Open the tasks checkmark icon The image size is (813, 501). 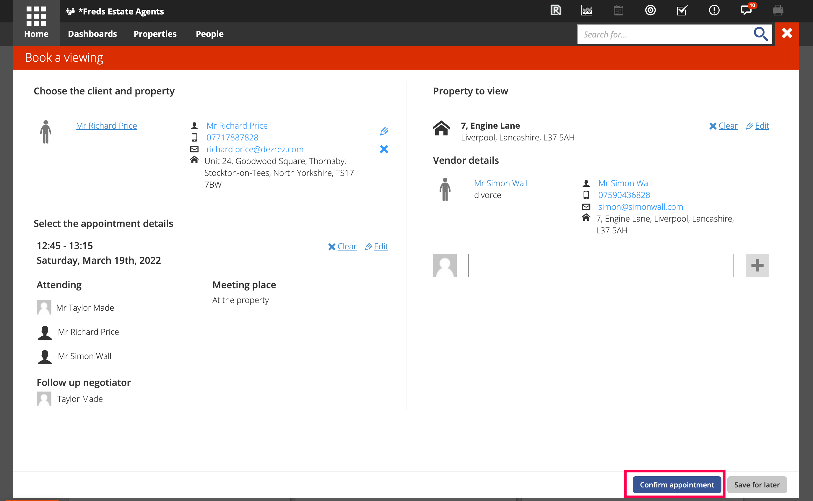tap(682, 10)
